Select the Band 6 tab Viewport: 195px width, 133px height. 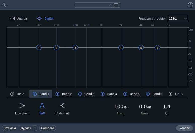[x=154, y=94]
